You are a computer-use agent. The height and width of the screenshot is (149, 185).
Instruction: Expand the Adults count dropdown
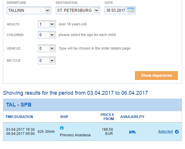(47, 24)
